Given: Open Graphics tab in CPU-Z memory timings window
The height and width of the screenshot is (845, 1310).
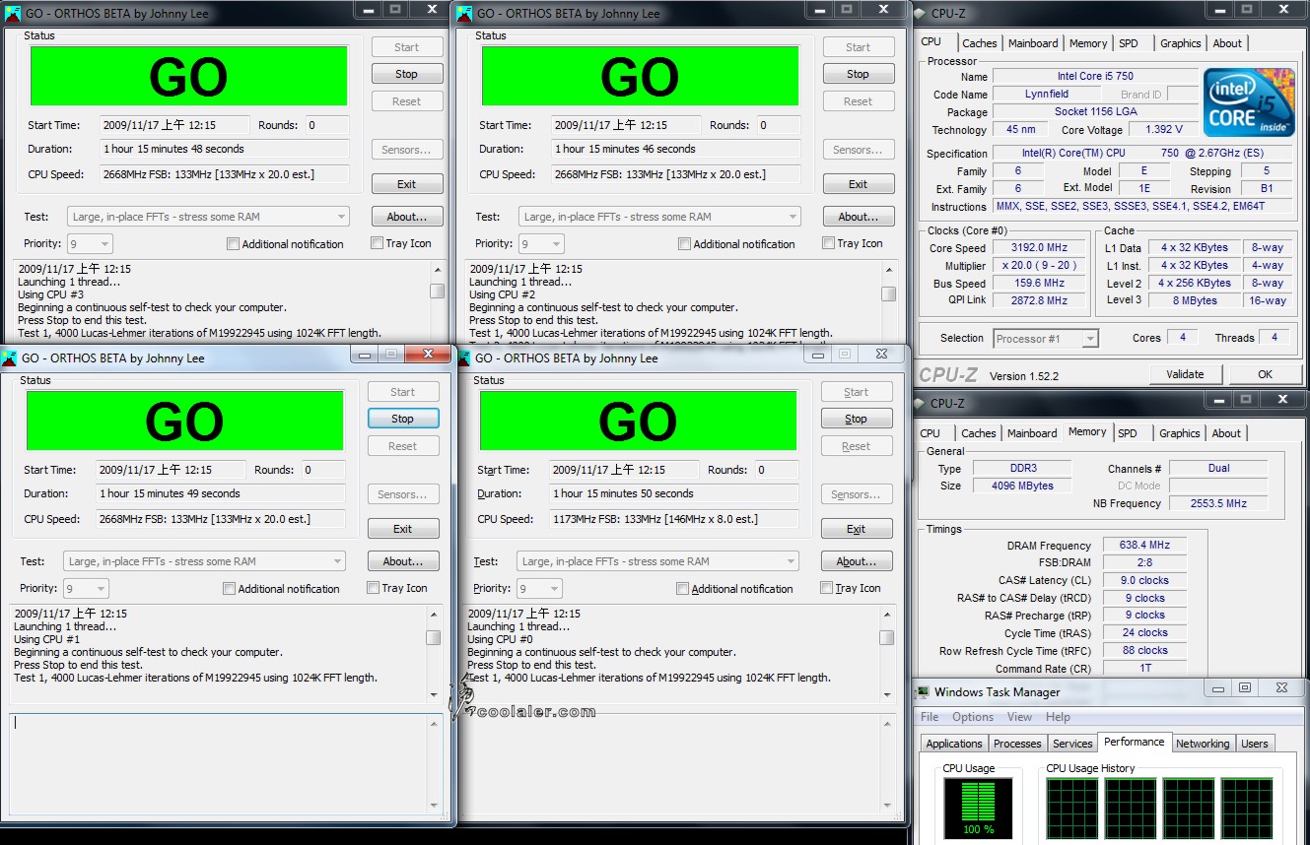Looking at the screenshot, I should point(1180,433).
